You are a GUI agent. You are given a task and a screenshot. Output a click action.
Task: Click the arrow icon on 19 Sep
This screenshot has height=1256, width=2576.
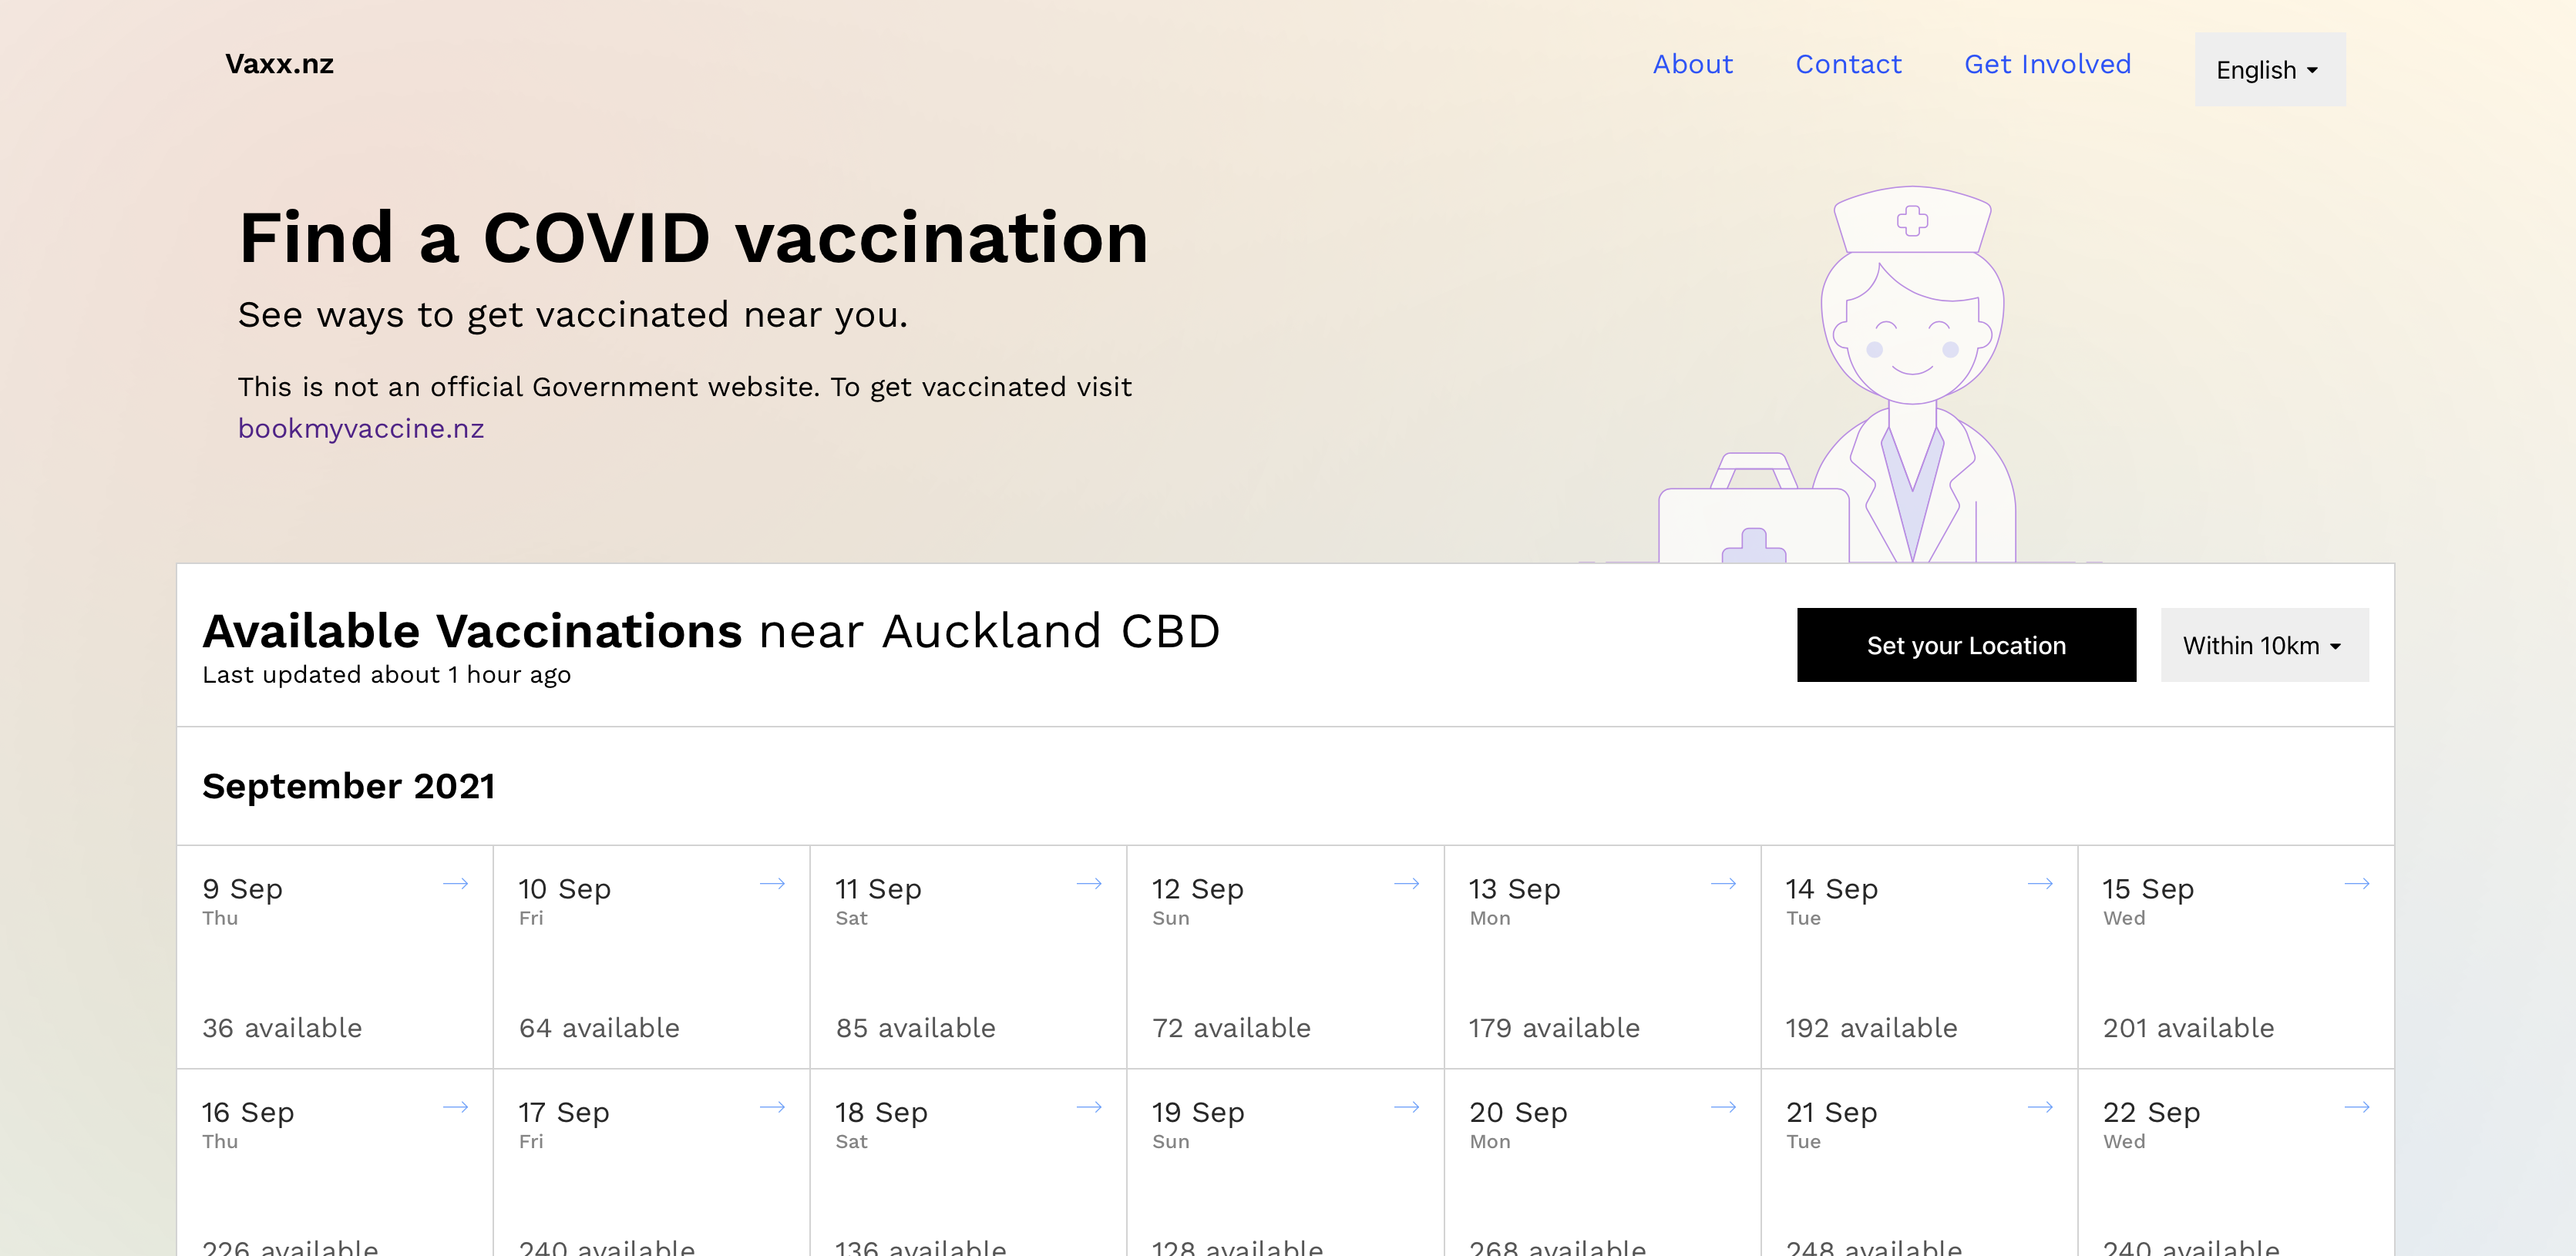coord(1406,1107)
